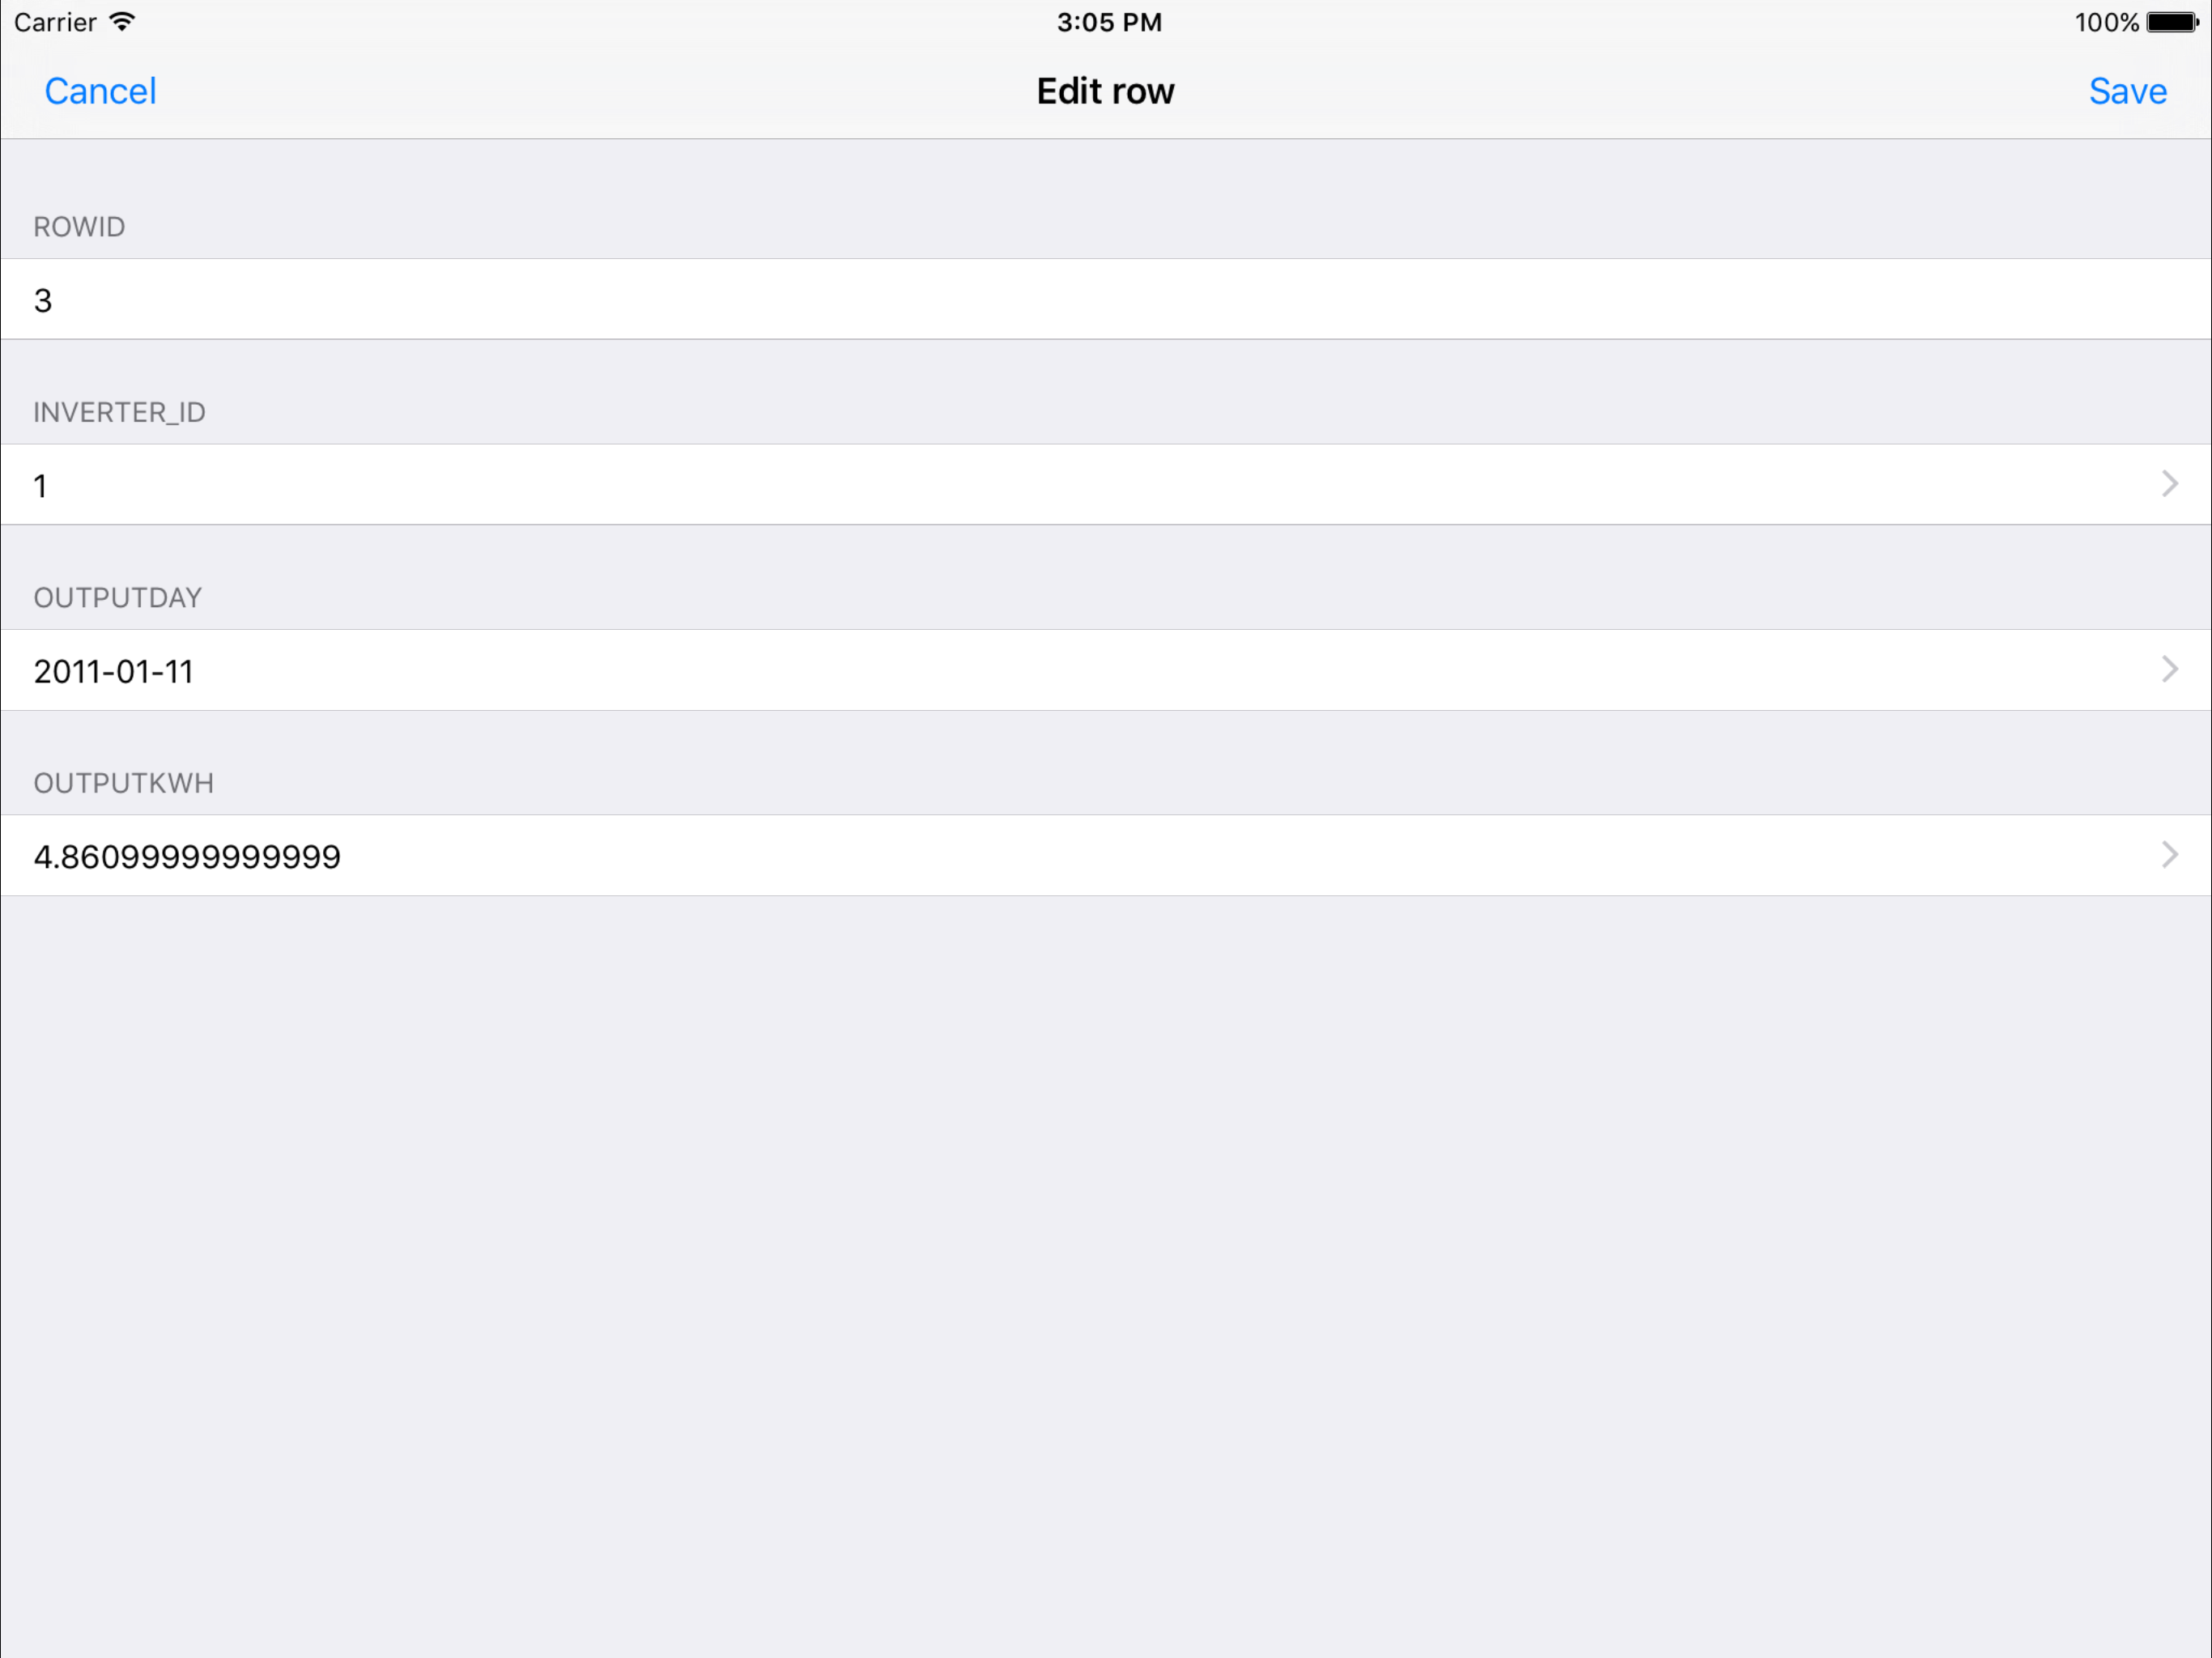Tap the OUTPUTKWH section label

pos(123,783)
